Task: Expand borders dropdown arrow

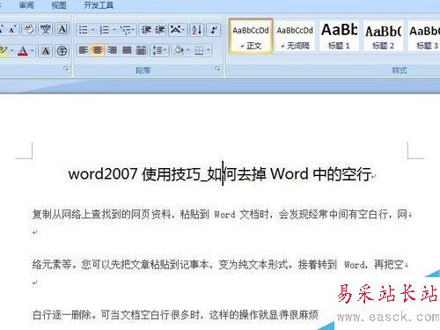Action: click(209, 50)
